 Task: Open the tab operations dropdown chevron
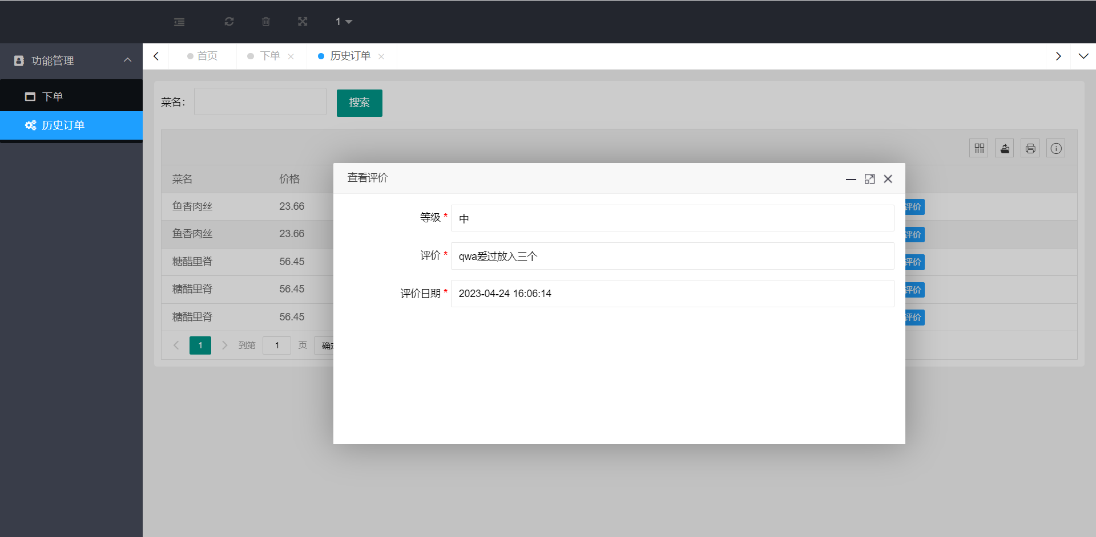click(1083, 56)
